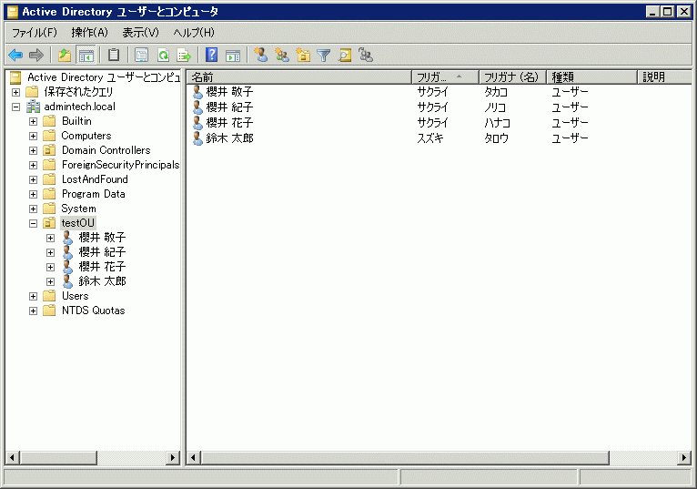The height and width of the screenshot is (489, 697).
Task: Expand the Domain Controllers node
Action: pyautogui.click(x=34, y=151)
